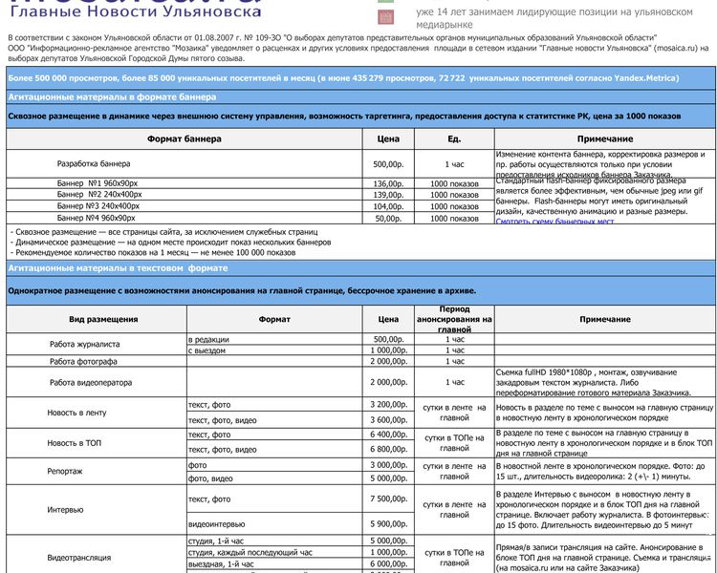Select the Разработка баннера cell
The width and height of the screenshot is (717, 573).
point(94,164)
